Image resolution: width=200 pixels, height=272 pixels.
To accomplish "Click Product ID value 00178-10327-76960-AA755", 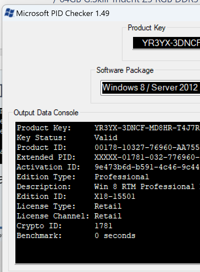I will (147, 148).
